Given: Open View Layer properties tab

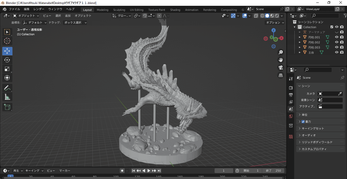Looking at the screenshot, I should click(291, 102).
